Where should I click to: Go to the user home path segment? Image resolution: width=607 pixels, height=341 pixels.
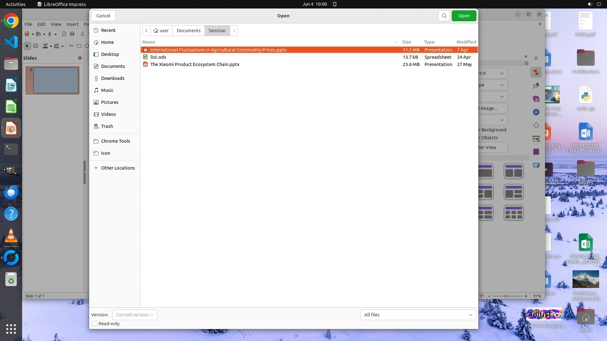pos(162,31)
